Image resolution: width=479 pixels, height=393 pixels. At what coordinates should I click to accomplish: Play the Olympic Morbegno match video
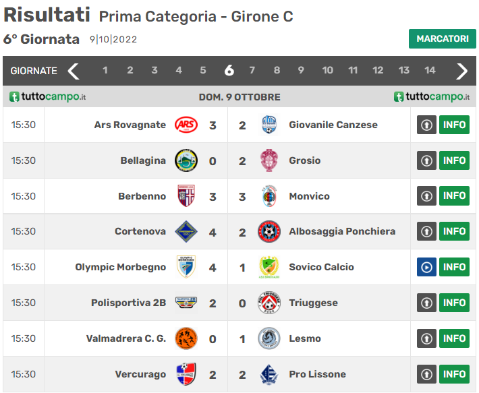426,267
